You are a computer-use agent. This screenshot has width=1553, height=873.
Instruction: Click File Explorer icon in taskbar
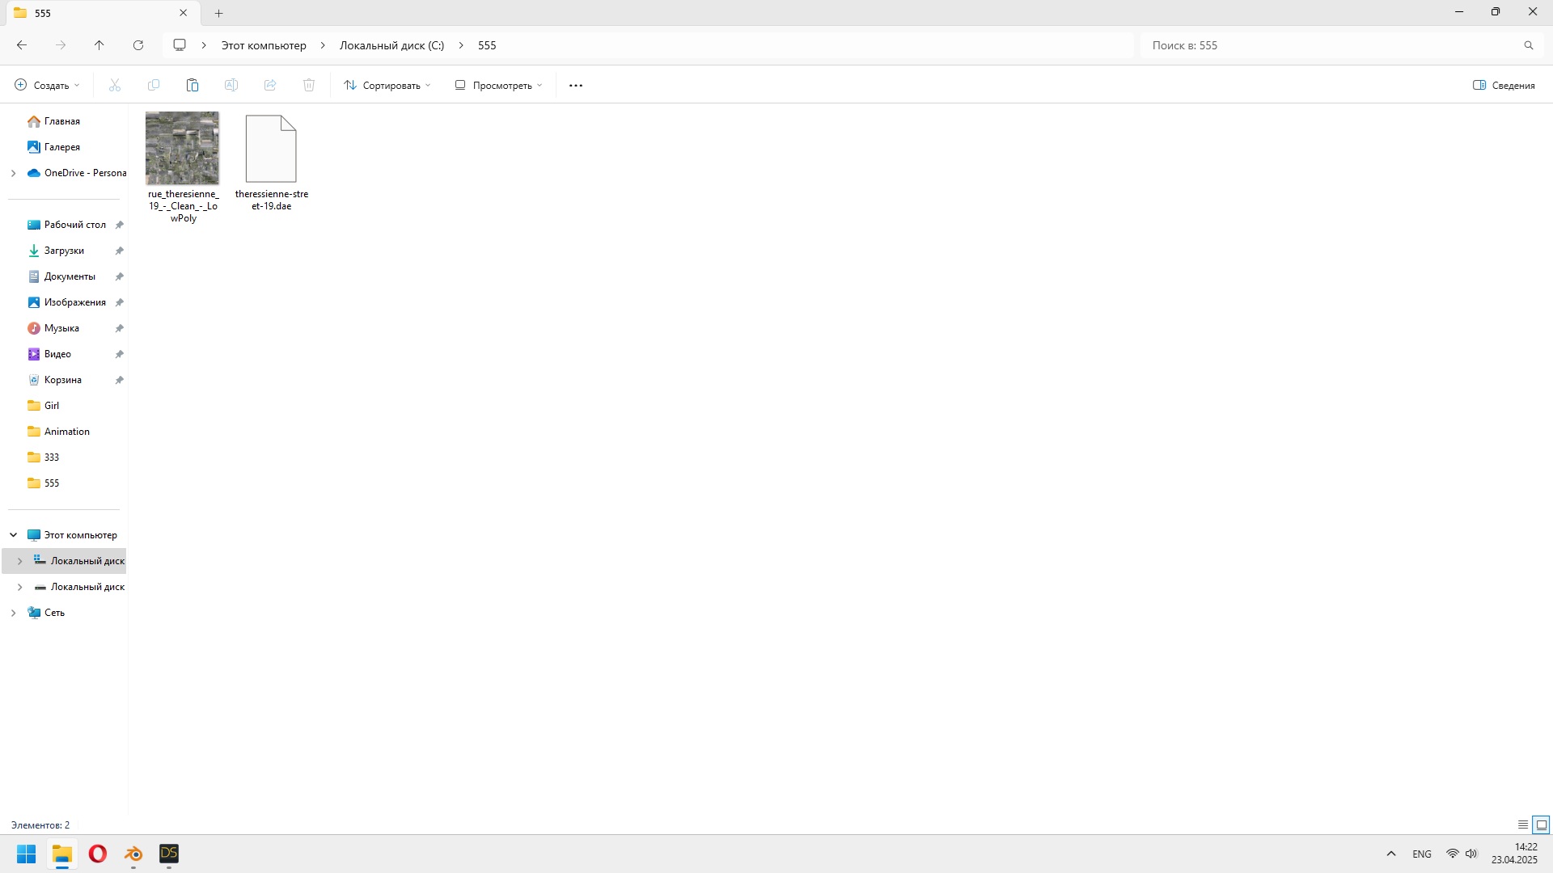(x=62, y=854)
